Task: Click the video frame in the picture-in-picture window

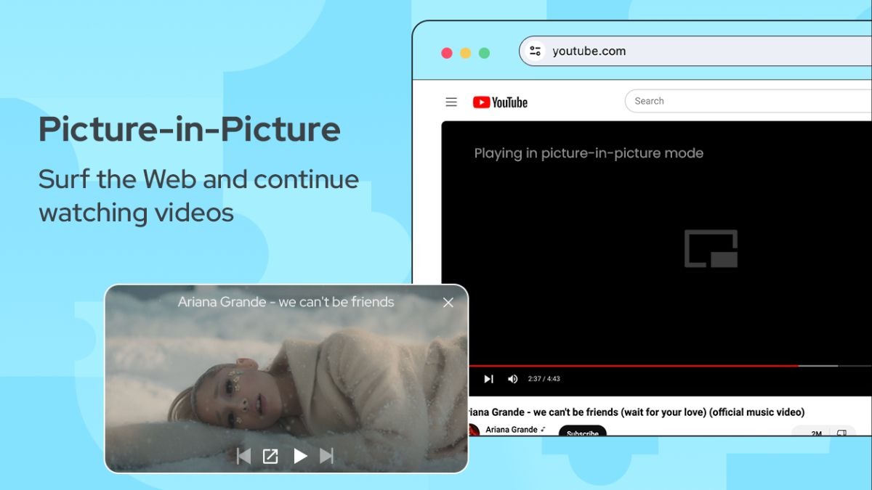Action: tap(286, 378)
